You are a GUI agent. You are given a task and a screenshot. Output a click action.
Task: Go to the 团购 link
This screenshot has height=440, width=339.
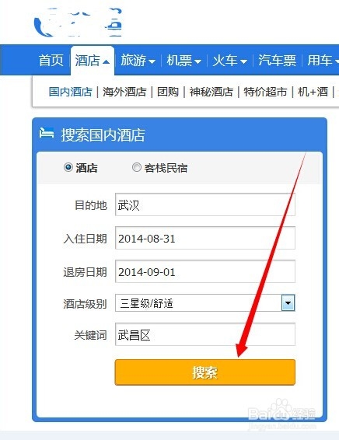[168, 92]
